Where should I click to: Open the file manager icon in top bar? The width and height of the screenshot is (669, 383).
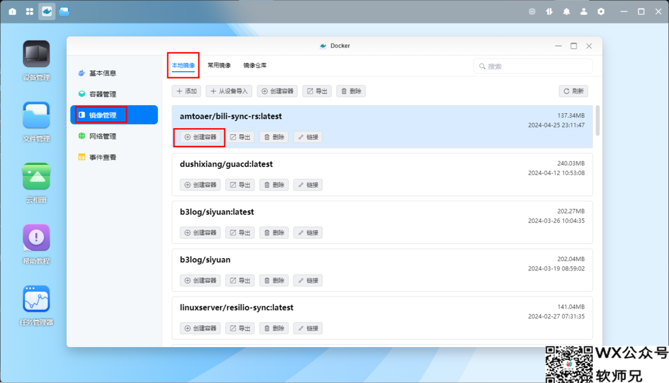pos(64,12)
